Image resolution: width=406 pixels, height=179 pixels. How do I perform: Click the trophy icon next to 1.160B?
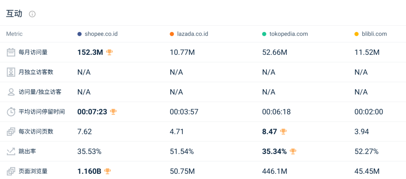108,171
